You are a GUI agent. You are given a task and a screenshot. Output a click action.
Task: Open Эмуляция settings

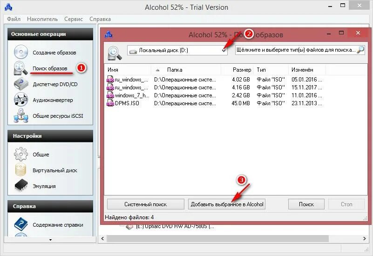coord(44,186)
